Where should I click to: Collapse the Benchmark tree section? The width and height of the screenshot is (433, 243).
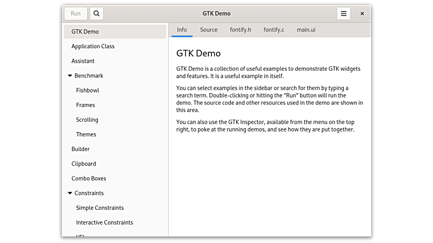pos(70,76)
